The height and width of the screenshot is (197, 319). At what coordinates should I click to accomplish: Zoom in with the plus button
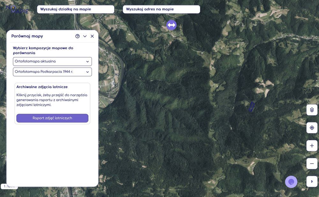pos(312,146)
